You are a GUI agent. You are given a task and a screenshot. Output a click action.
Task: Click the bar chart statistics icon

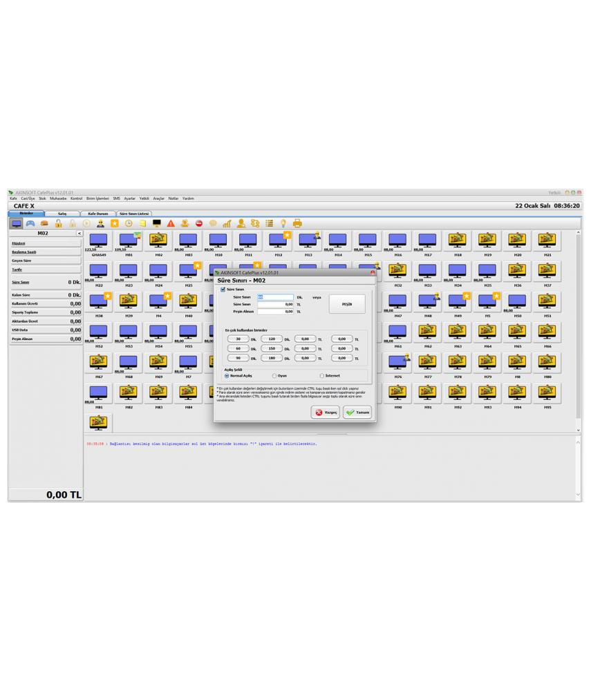227,224
